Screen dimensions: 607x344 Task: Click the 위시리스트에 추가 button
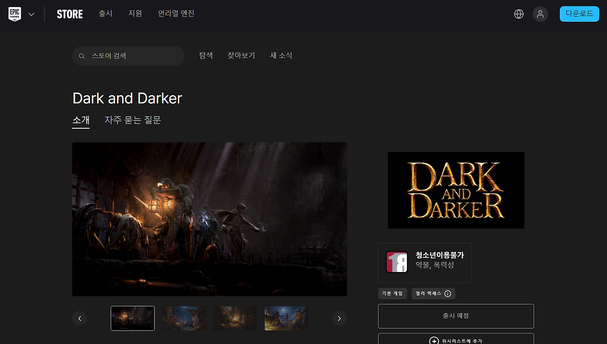pyautogui.click(x=456, y=339)
